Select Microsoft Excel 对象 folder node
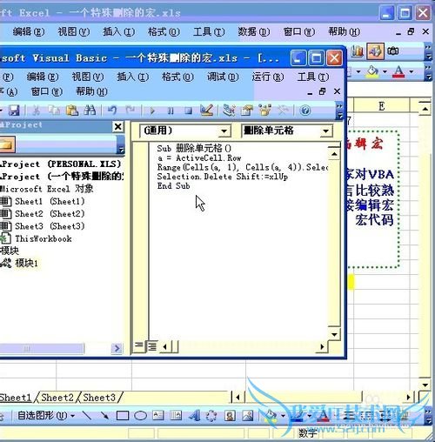The width and height of the screenshot is (435, 442). click(46, 189)
